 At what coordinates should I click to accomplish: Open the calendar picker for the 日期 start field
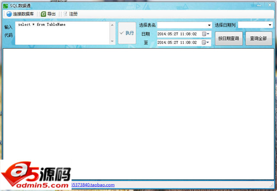[x=206, y=34]
